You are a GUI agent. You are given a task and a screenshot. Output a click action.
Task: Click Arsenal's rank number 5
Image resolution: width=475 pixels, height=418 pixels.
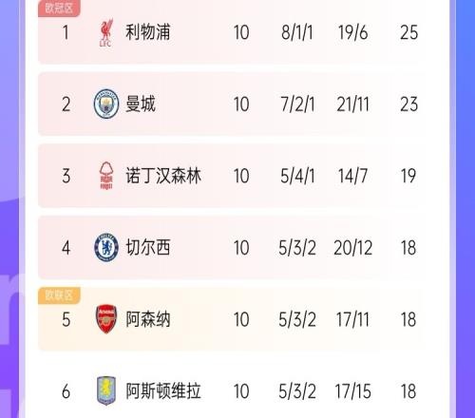click(x=66, y=319)
